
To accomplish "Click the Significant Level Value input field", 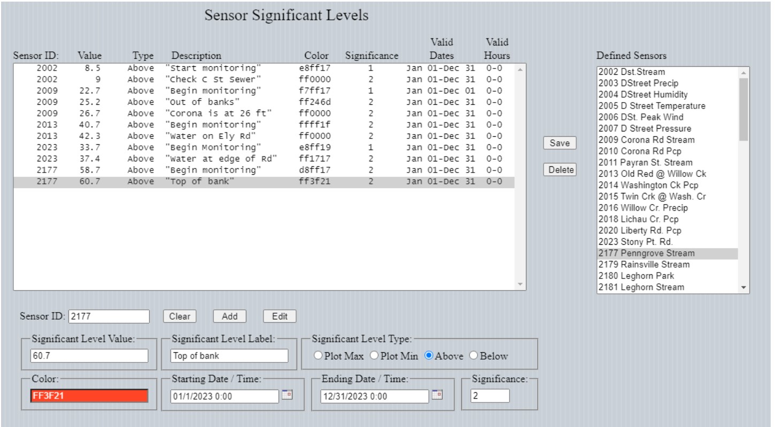I will coord(89,356).
